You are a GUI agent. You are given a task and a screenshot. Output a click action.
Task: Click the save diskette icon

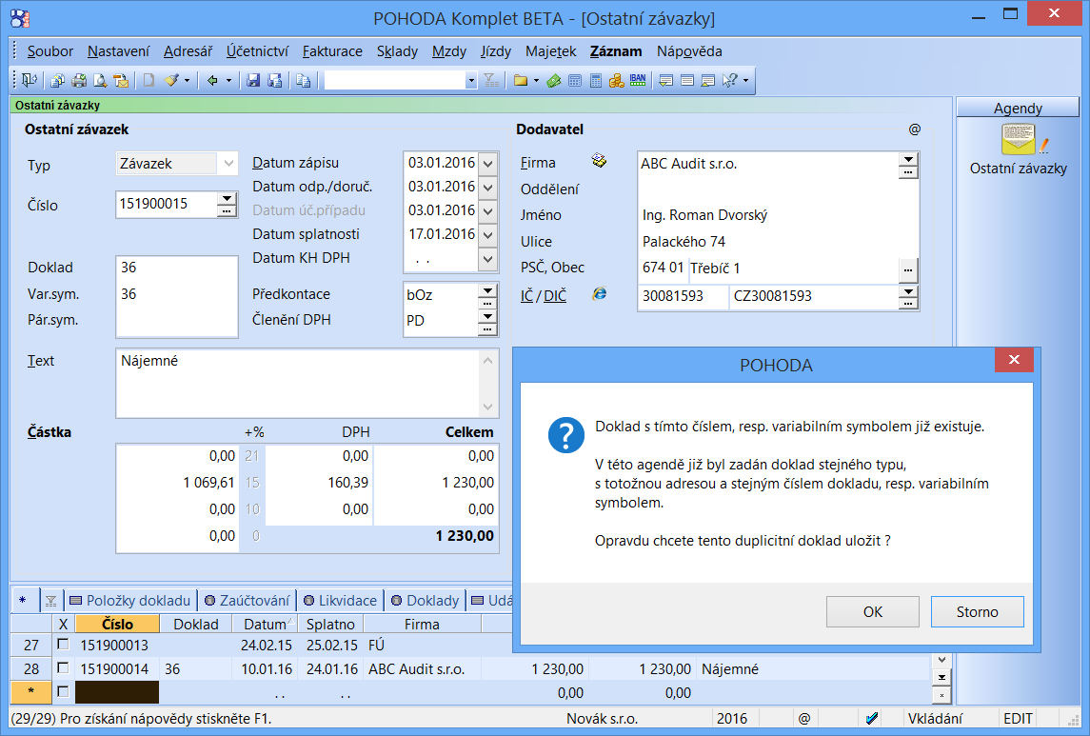point(253,81)
